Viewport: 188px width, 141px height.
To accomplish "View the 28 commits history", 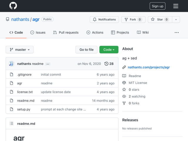I will coord(109,64).
